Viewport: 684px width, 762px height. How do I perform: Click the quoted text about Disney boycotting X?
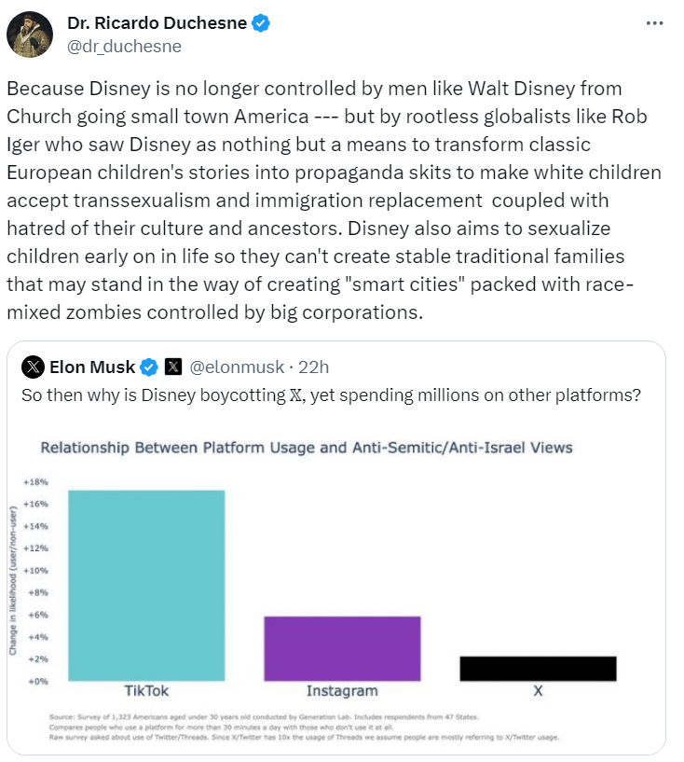(331, 395)
